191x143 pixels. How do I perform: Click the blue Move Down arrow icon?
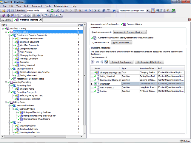(38, 15)
